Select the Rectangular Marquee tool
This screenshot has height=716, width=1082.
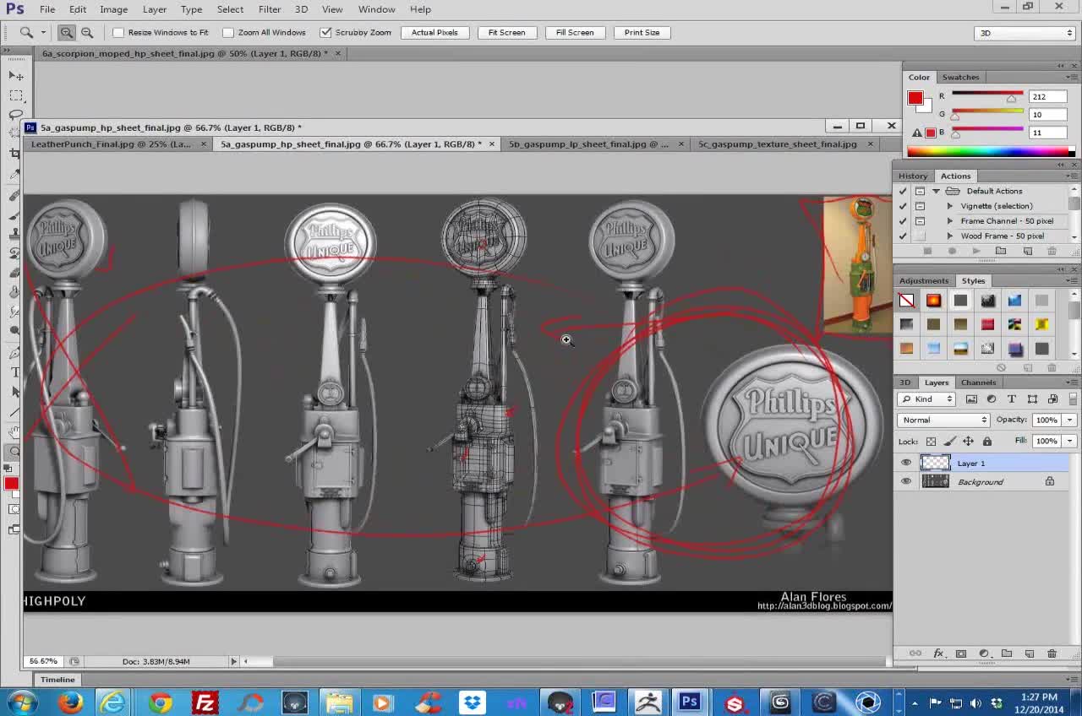coord(16,95)
